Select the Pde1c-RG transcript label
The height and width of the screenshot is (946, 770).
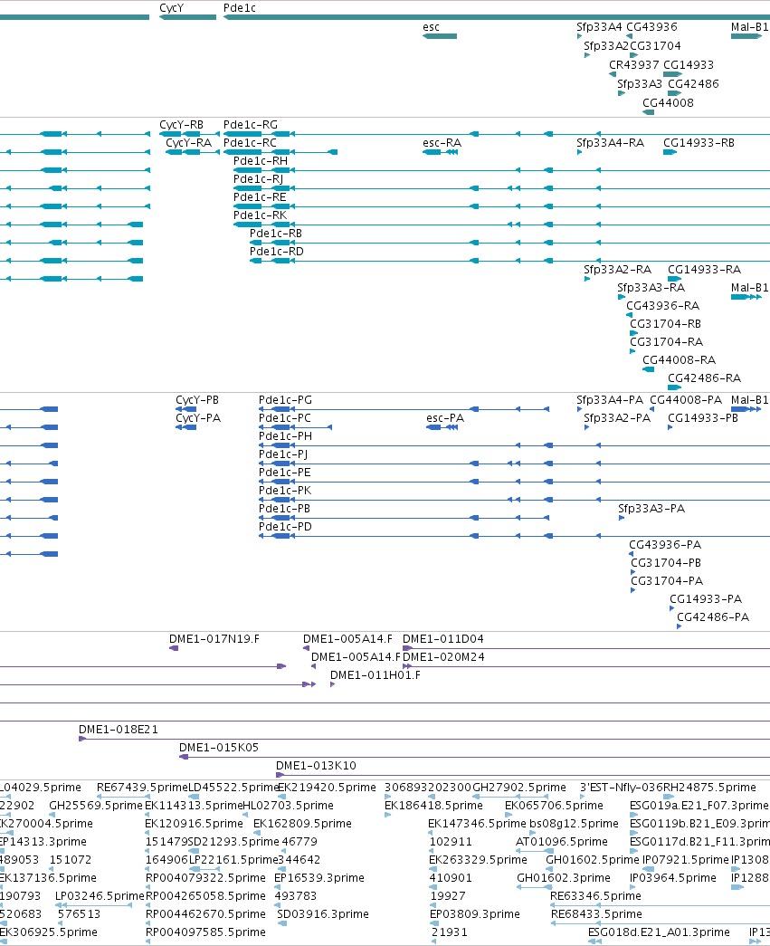click(251, 124)
